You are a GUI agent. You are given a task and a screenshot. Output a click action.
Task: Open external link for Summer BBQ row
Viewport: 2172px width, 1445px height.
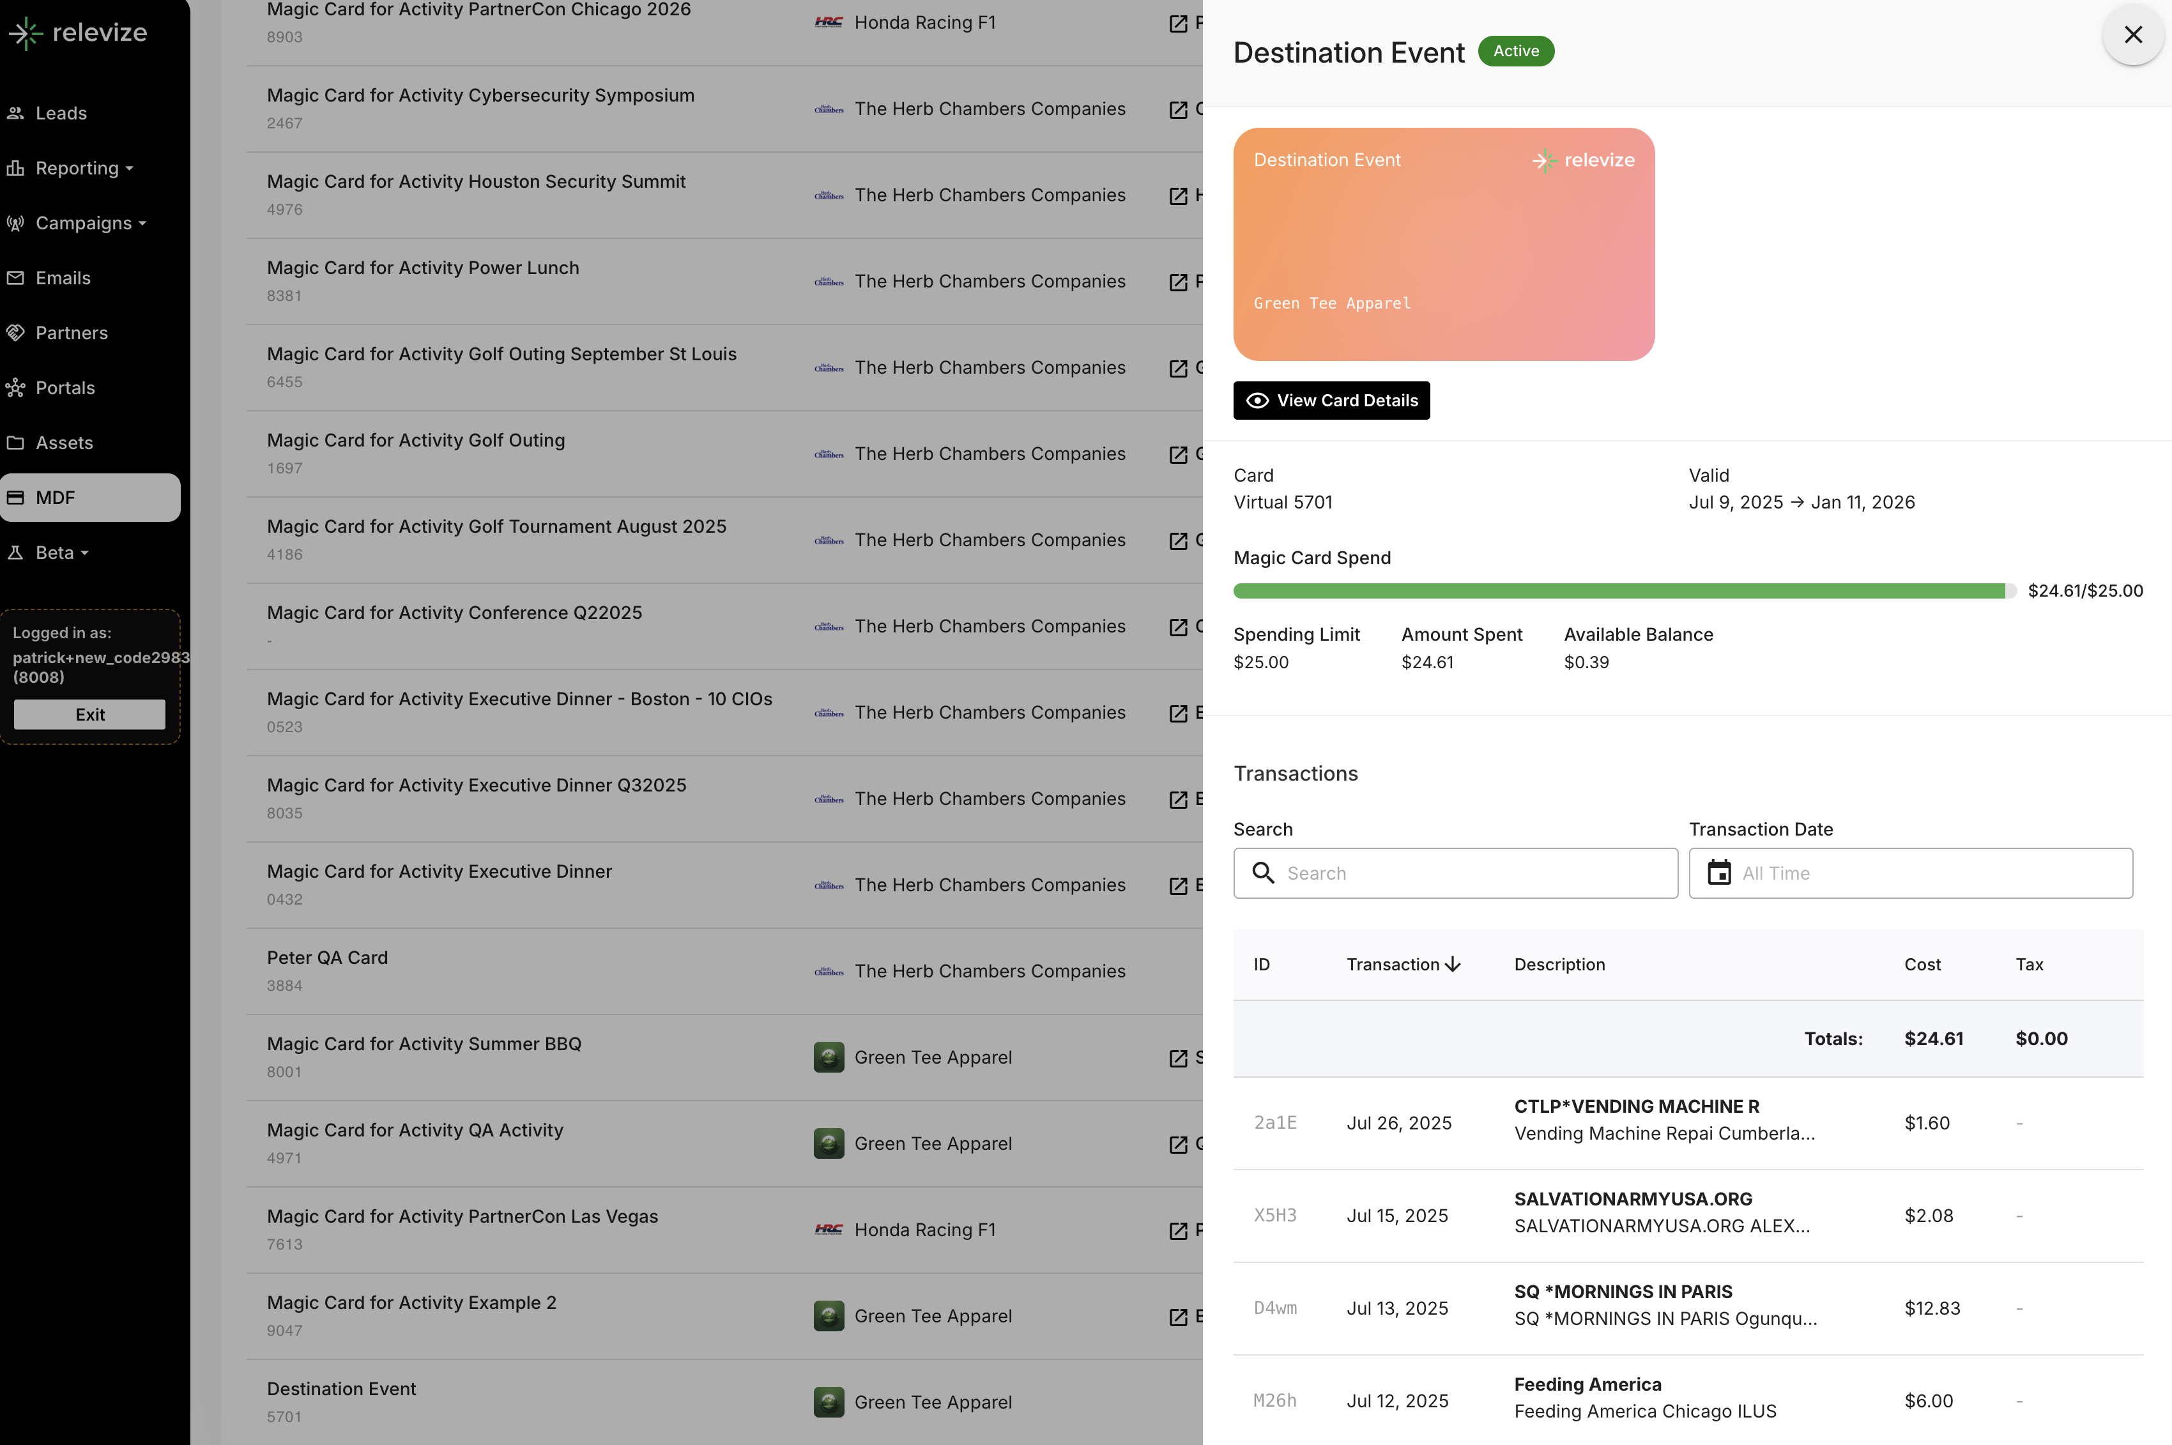click(x=1178, y=1058)
